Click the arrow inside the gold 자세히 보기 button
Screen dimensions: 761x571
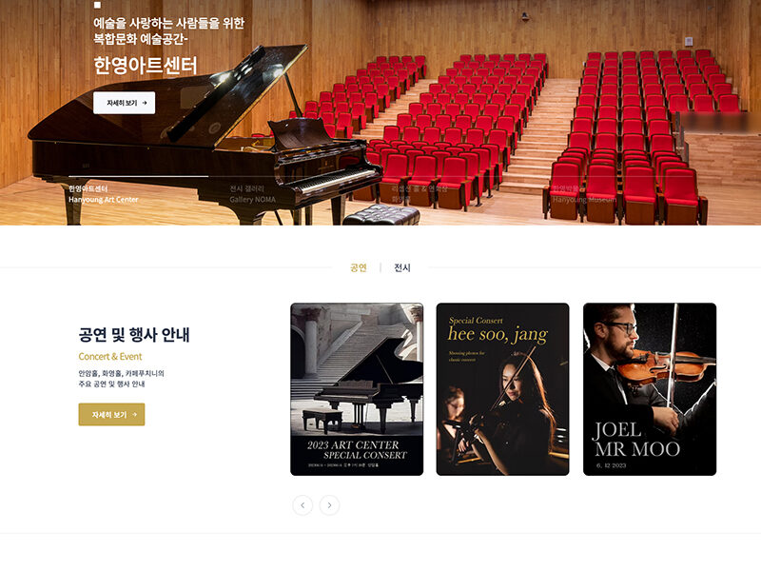134,415
